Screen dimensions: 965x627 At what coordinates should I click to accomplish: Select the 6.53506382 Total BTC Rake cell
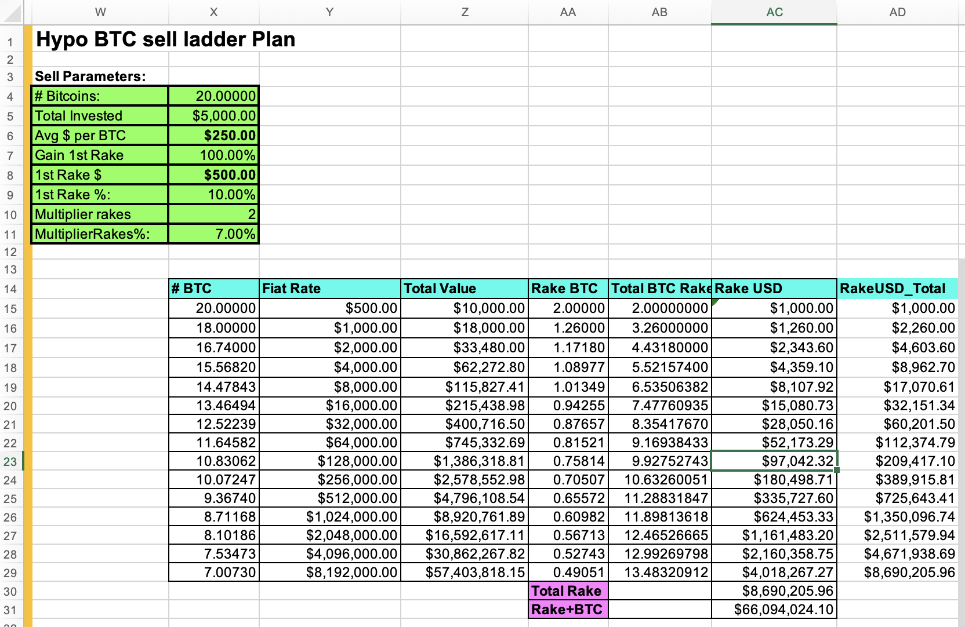660,387
